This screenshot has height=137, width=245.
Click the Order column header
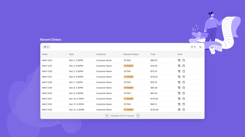(x=45, y=54)
